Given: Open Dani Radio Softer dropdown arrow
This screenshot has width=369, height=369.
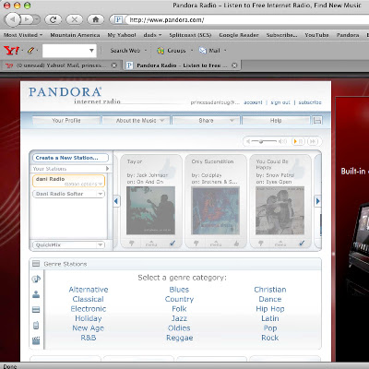Looking at the screenshot, I should point(101,194).
